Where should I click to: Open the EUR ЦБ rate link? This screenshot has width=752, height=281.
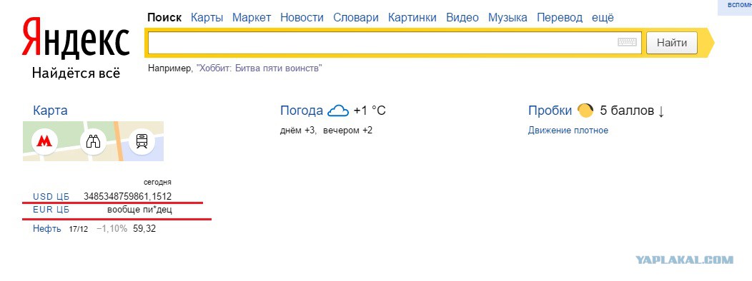51,210
